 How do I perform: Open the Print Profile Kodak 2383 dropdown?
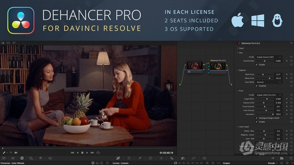269,95
